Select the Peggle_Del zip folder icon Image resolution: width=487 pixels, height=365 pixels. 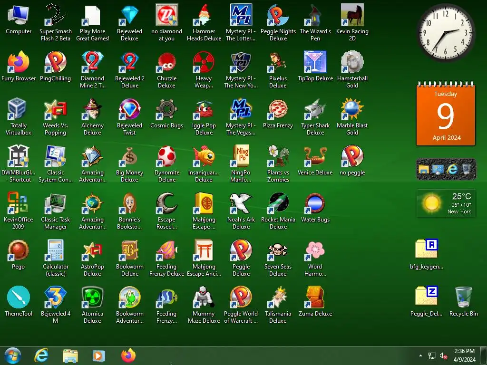click(427, 296)
